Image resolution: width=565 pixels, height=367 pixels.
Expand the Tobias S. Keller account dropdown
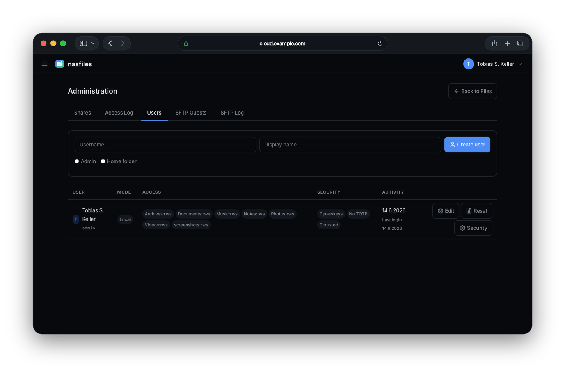point(492,64)
